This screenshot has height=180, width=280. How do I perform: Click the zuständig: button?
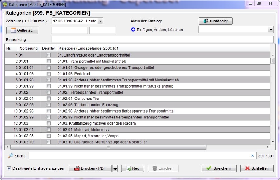pyautogui.click(x=216, y=21)
